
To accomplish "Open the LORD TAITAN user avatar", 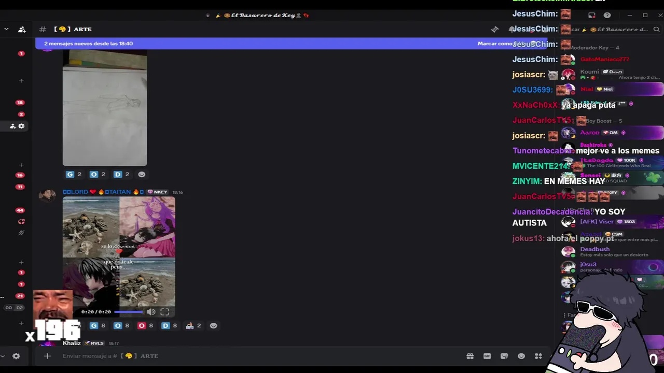I will coord(47,196).
